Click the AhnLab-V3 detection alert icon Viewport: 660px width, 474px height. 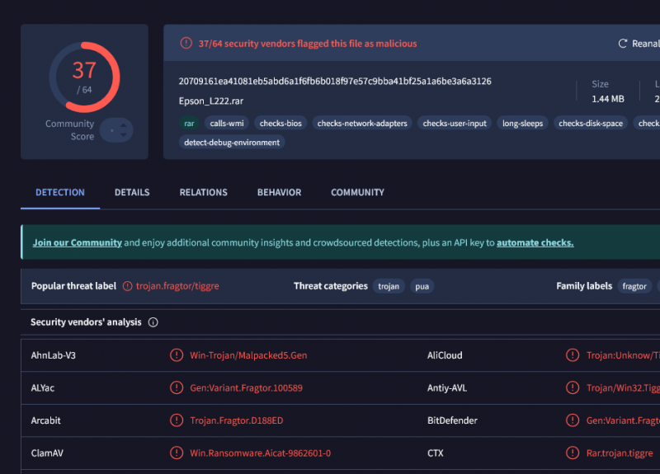click(177, 355)
